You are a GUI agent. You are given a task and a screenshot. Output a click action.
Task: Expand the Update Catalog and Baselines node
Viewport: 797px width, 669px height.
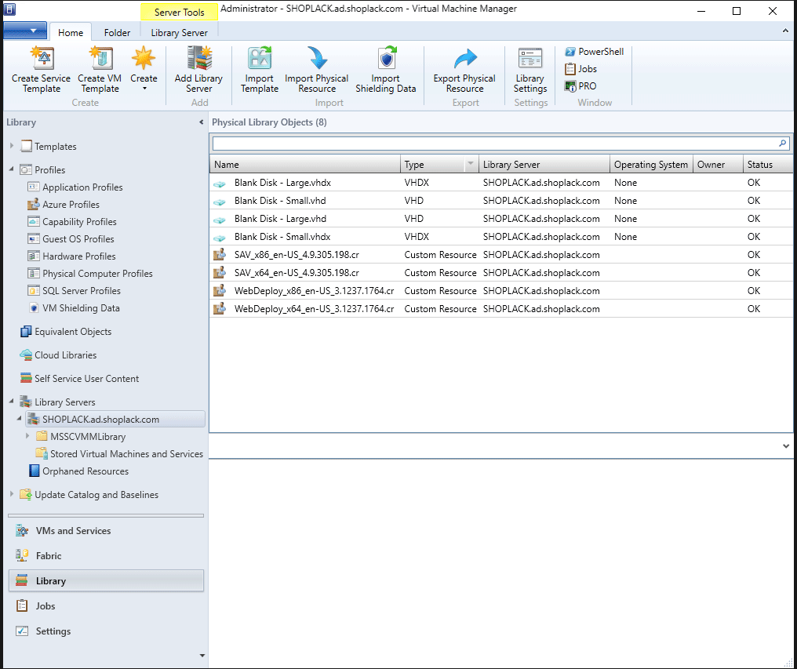(12, 494)
